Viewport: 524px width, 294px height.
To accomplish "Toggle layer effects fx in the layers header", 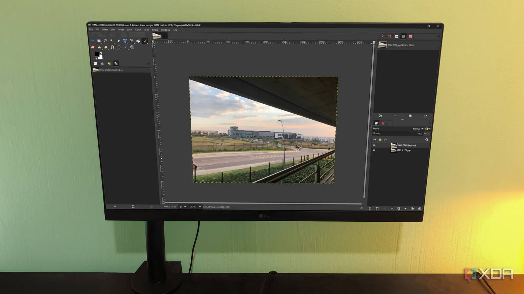I will (x=385, y=139).
